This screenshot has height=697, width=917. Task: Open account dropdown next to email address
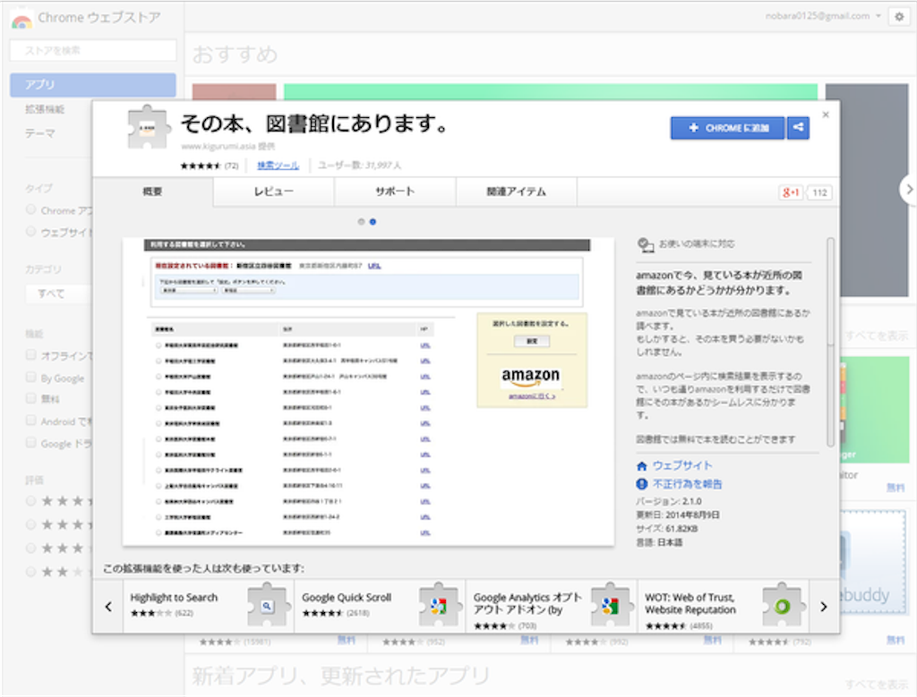878,16
